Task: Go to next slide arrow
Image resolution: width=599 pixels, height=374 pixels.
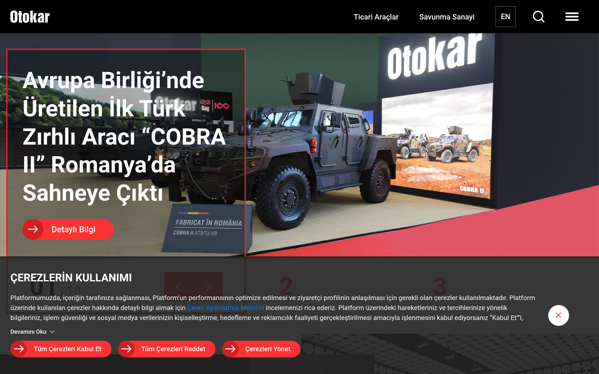Action: (208, 286)
